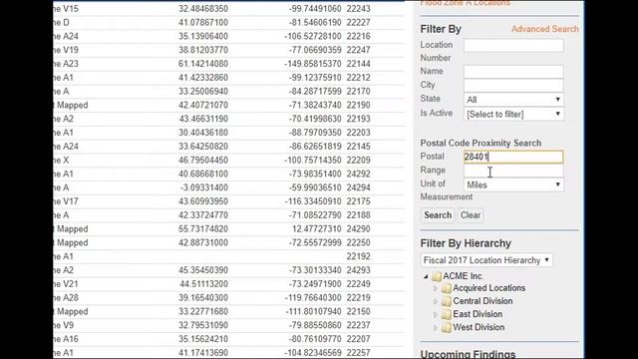Click the longitude value -119.76640300
Image resolution: width=638 pixels, height=359 pixels.
pos(312,298)
